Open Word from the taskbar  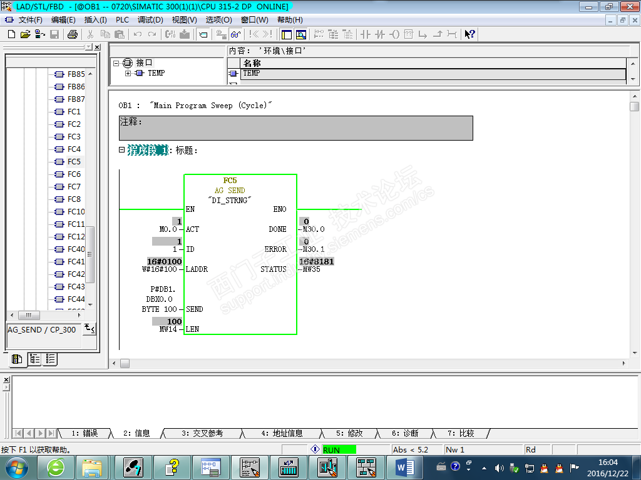coord(404,467)
